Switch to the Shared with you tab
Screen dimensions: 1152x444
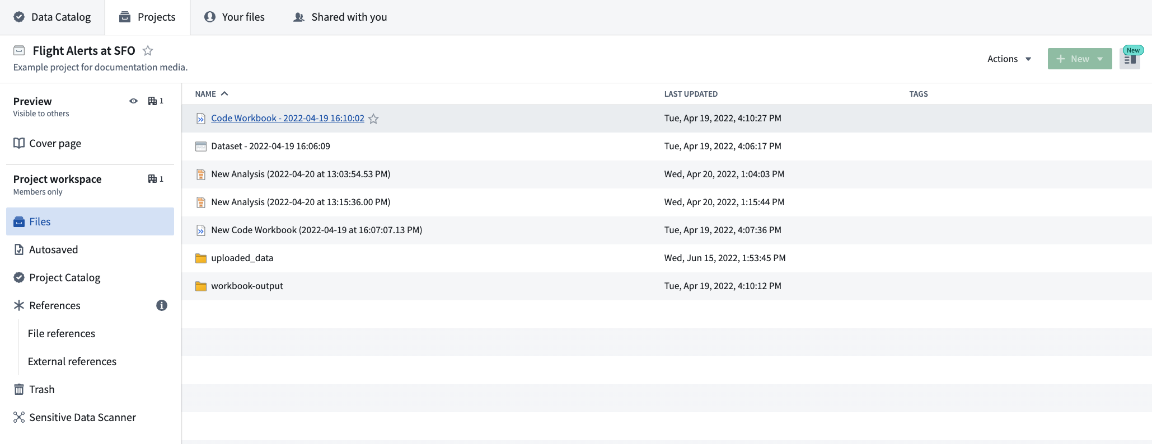point(340,17)
